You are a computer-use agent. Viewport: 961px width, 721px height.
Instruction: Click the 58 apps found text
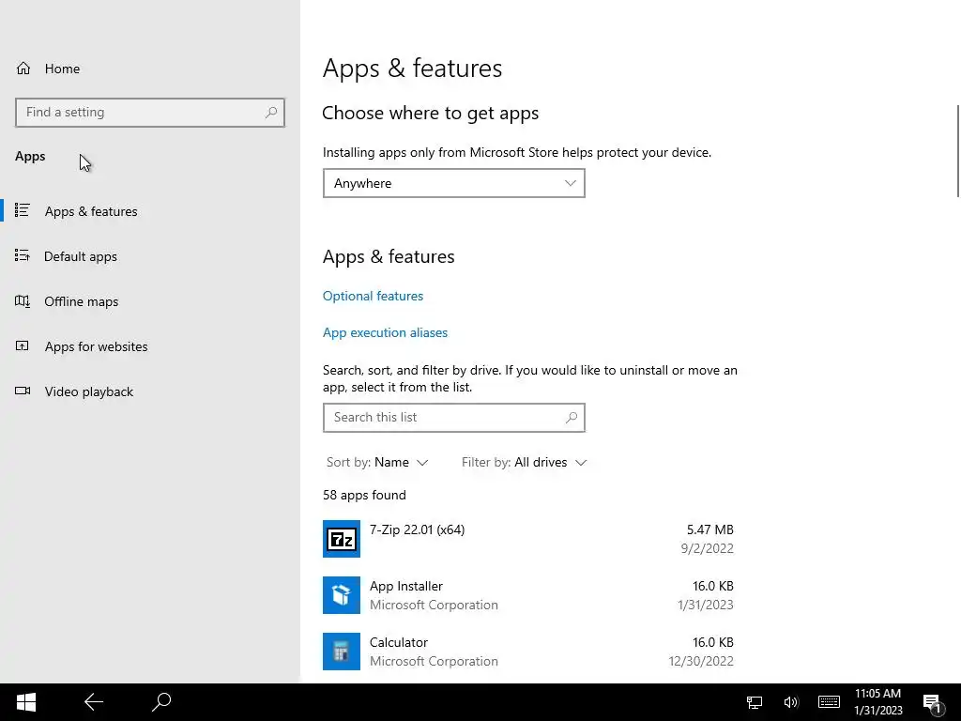point(364,496)
